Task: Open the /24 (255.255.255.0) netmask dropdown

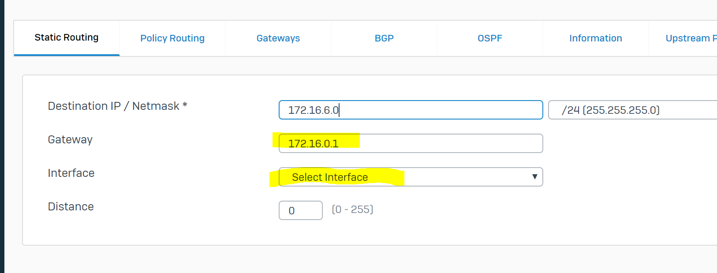Action: (632, 110)
